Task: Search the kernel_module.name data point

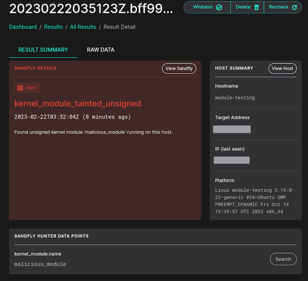Action: (x=283, y=259)
